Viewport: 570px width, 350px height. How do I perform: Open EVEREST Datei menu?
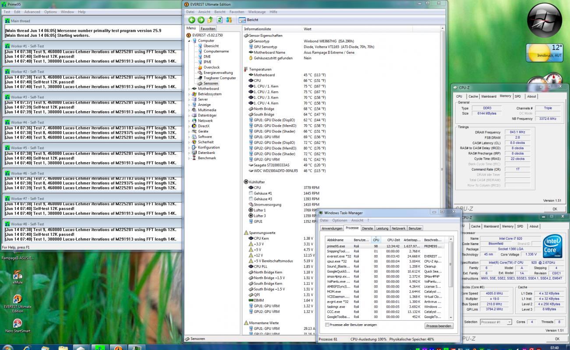[190, 12]
